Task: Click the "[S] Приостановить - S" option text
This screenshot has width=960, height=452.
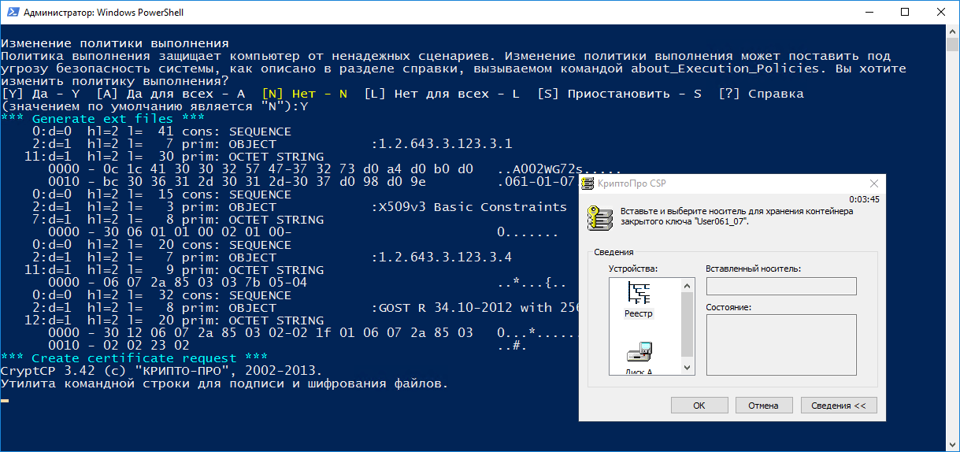Action: pyautogui.click(x=619, y=94)
